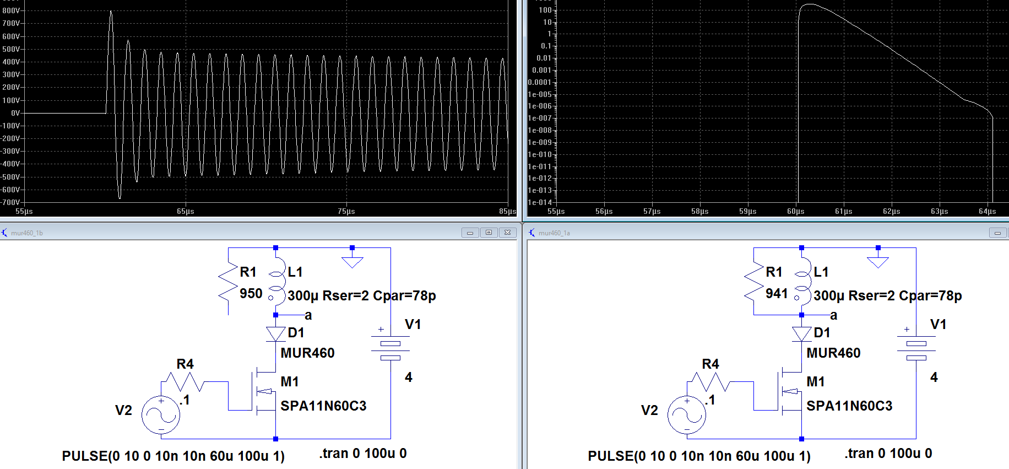
Task: Click the '.tran 0 100u 0' directive in mur460_1b
Action: click(x=363, y=454)
